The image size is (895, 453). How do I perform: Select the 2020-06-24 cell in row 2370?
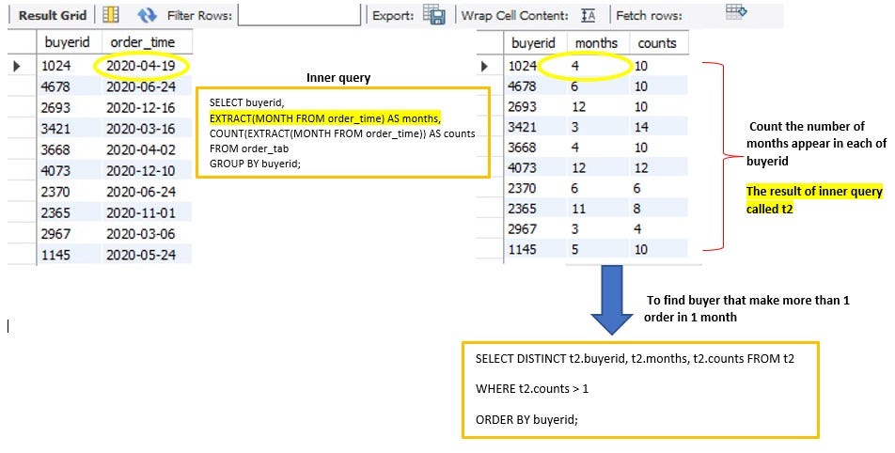(141, 192)
